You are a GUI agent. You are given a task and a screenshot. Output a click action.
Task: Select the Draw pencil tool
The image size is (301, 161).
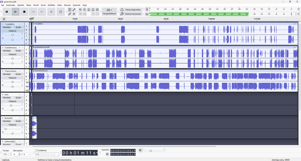tap(70, 14)
